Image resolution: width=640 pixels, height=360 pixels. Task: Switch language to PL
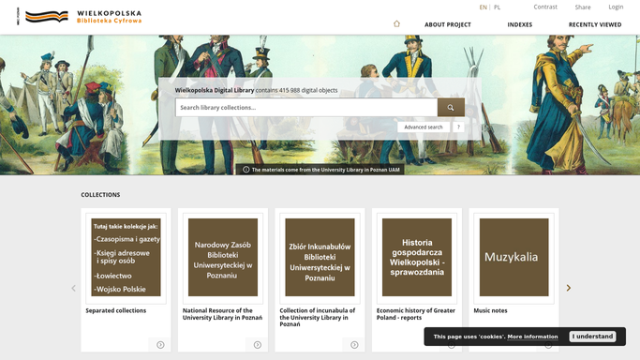[497, 7]
